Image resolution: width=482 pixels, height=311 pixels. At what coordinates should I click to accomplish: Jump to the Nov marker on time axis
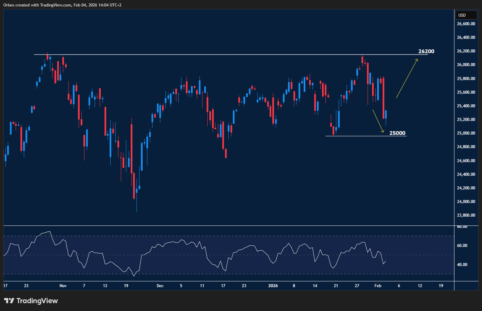coord(63,286)
